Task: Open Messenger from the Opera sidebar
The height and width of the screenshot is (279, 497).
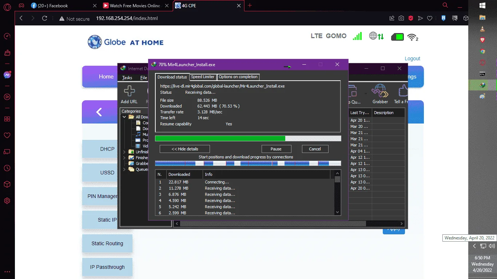Action: 7,75
